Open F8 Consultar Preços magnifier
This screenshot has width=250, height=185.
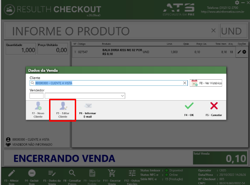[x=72, y=173]
